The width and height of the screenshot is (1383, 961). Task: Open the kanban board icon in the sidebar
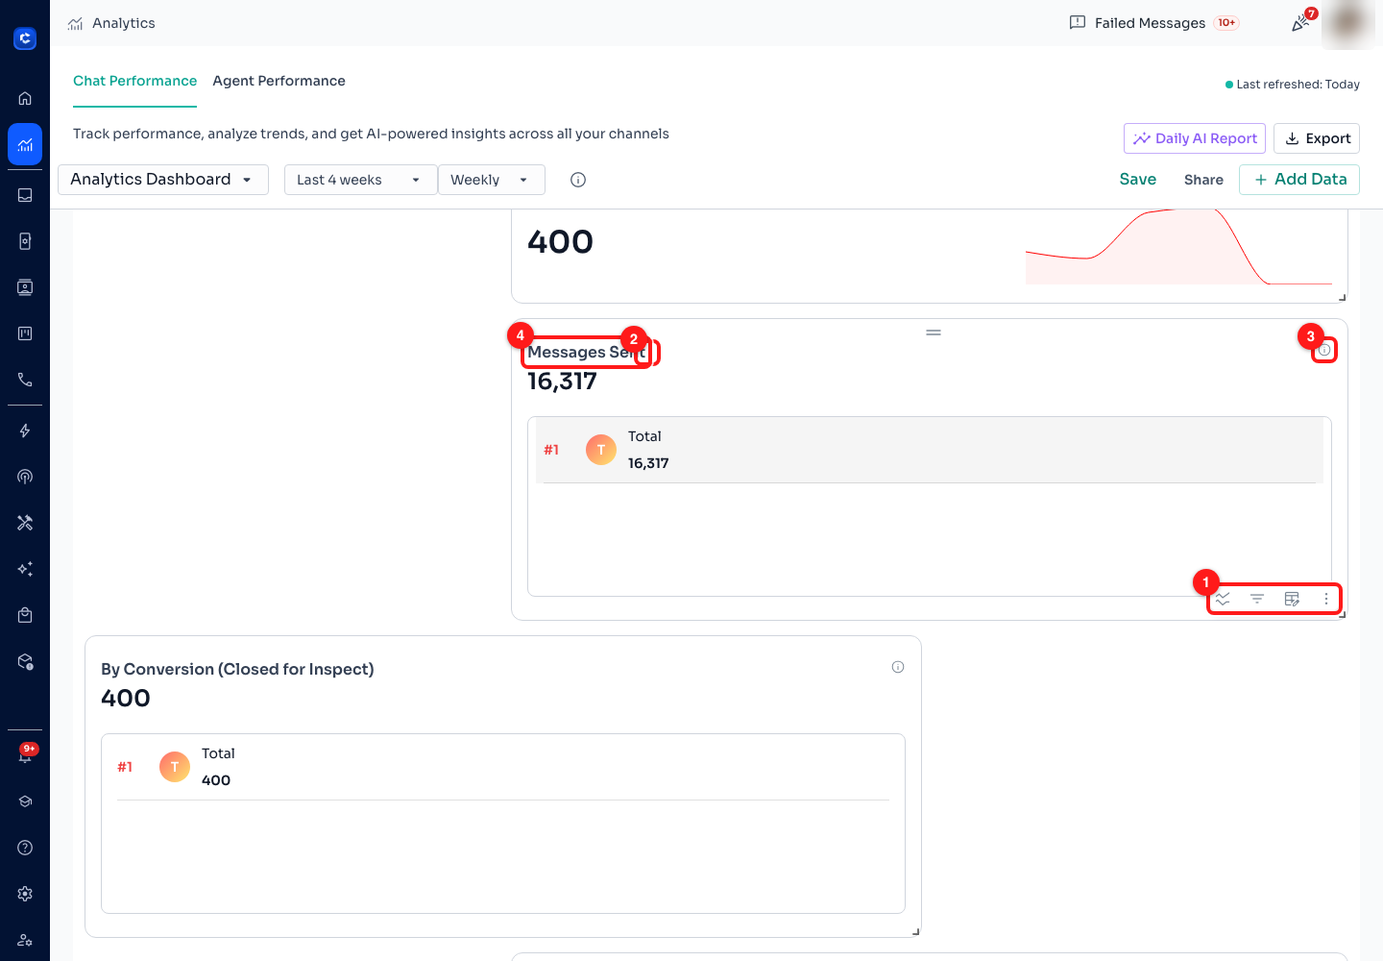click(25, 333)
